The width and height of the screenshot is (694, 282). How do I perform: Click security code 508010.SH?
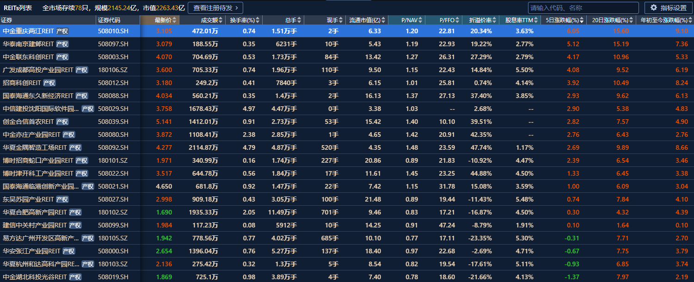(x=113, y=31)
